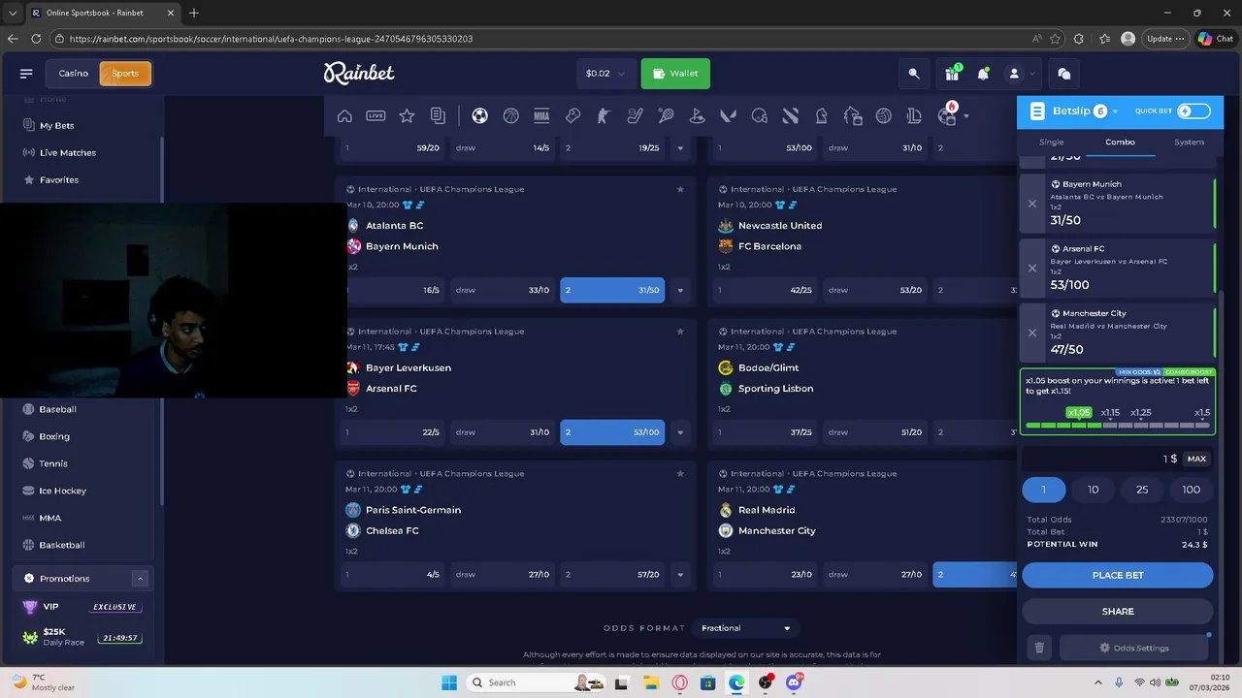Select the boxing glove sport icon
The width and height of the screenshot is (1242, 698).
click(572, 116)
